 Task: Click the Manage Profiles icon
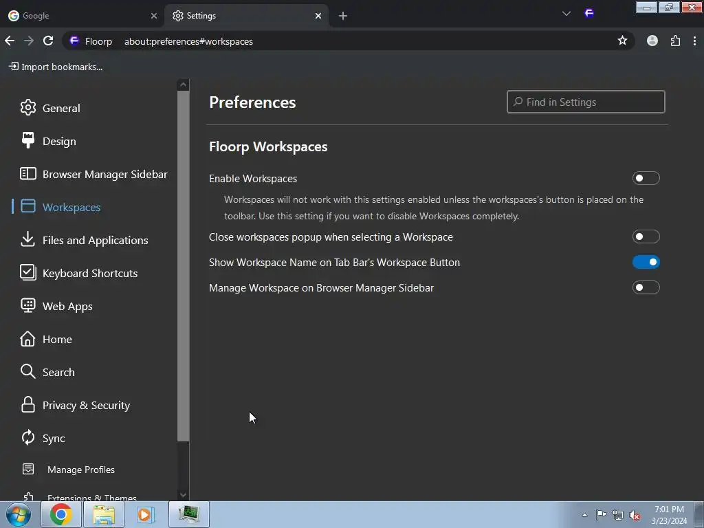point(27,469)
